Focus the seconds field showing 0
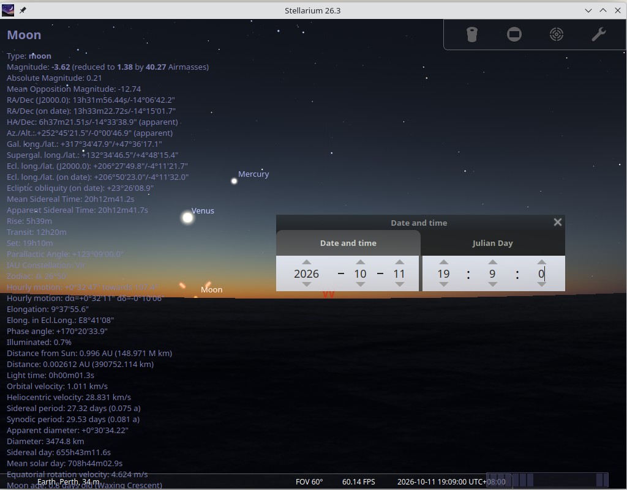This screenshot has width=627, height=490. pos(541,273)
